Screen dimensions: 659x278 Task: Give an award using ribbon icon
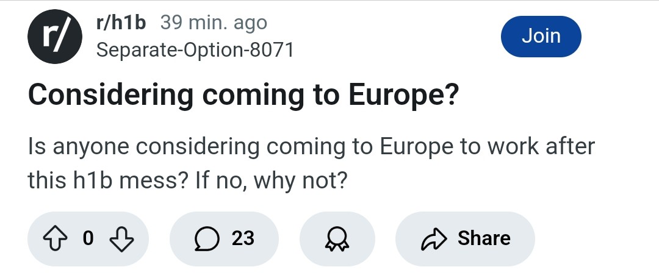tap(337, 239)
